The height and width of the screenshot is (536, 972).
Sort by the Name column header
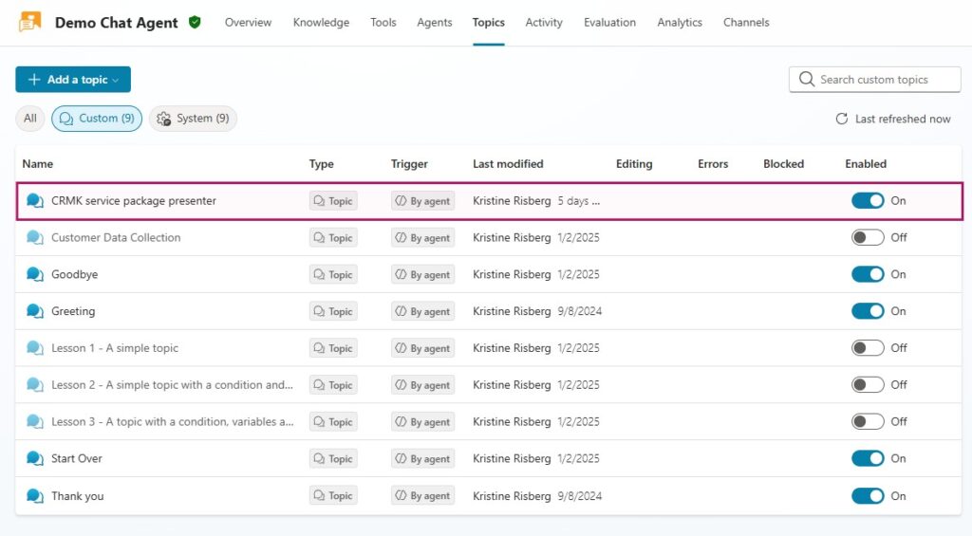38,164
